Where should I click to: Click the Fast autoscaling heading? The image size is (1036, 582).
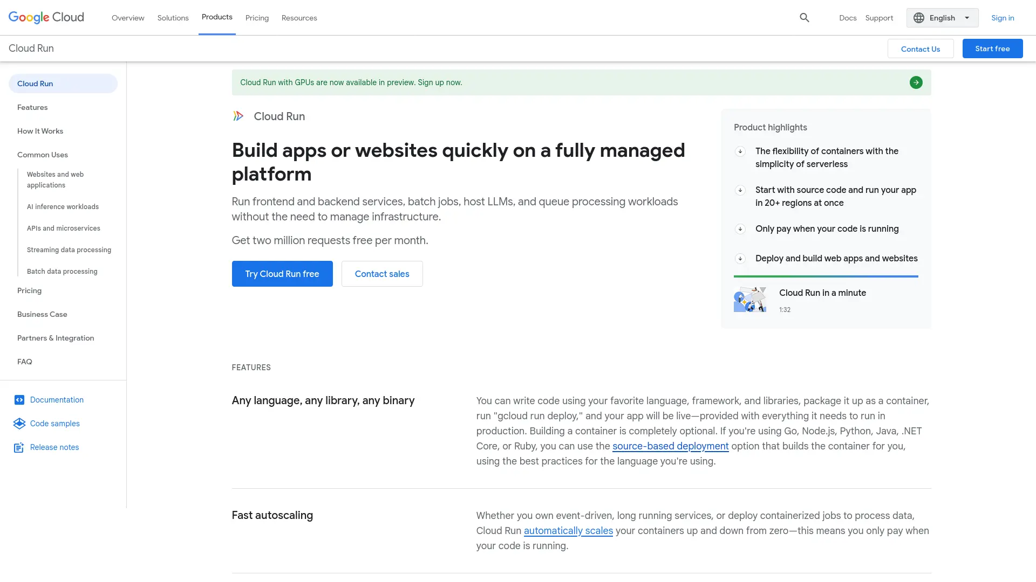tap(272, 515)
